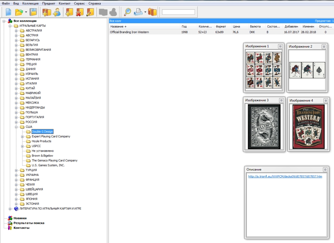Sort the list by Добавлен column

[x=291, y=27]
